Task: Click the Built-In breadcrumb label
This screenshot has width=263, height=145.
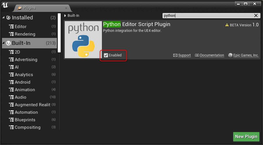Action: [x=73, y=16]
